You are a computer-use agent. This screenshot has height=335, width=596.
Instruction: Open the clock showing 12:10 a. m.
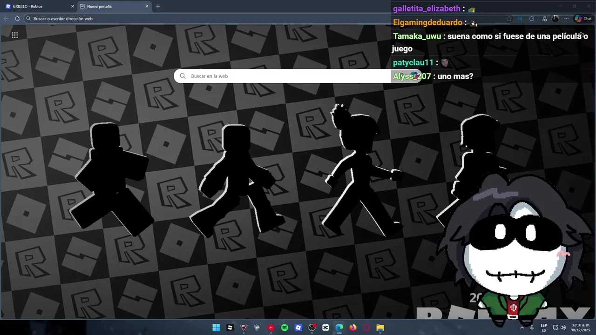[x=581, y=328]
